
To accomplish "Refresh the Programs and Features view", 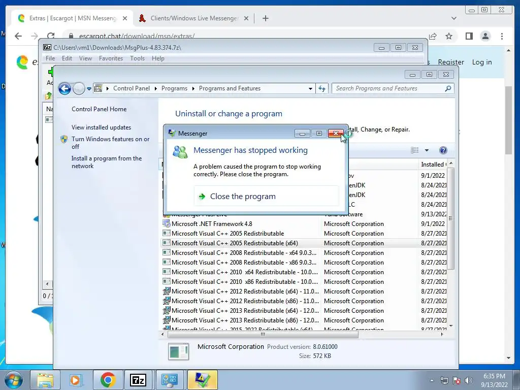I will click(321, 88).
